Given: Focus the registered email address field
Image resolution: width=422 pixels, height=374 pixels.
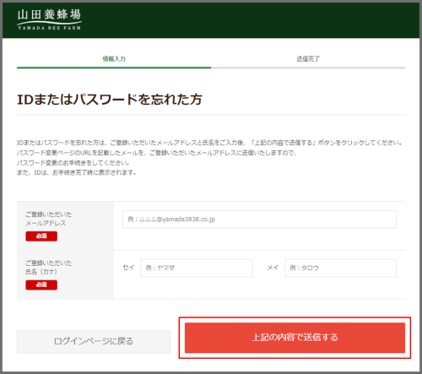Looking at the screenshot, I should pos(259,220).
